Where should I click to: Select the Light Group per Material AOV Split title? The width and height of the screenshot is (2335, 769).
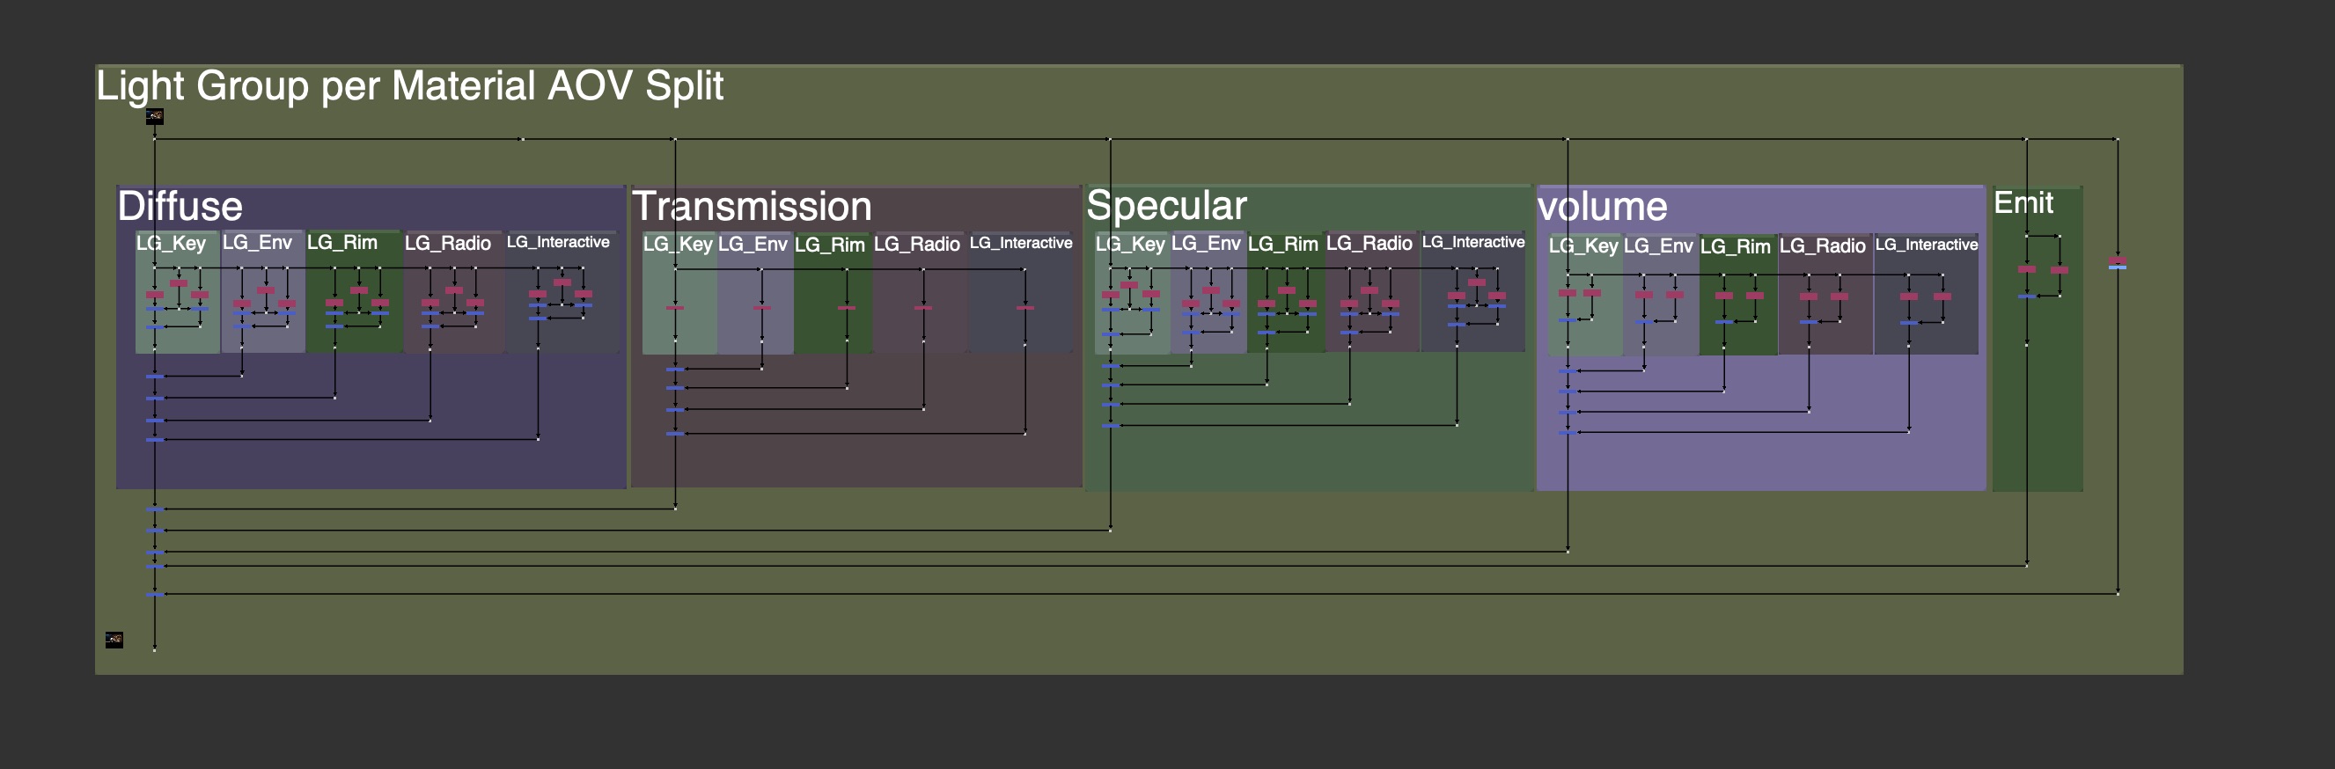click(x=410, y=86)
